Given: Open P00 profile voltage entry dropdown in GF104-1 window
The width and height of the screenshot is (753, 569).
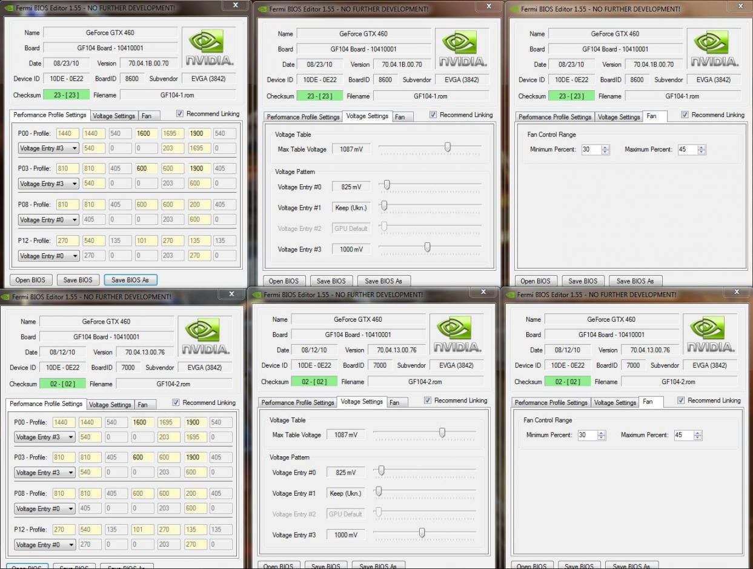Looking at the screenshot, I should pos(48,148).
